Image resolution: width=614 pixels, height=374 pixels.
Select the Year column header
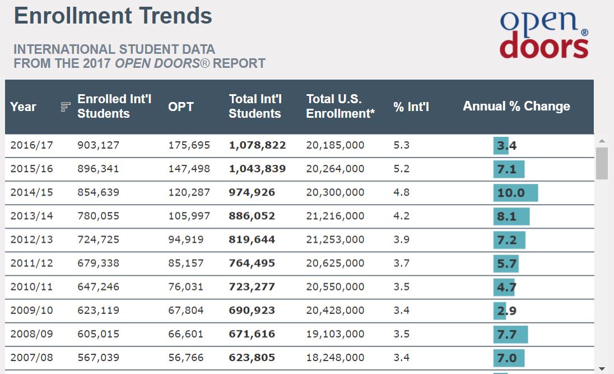tap(24, 107)
